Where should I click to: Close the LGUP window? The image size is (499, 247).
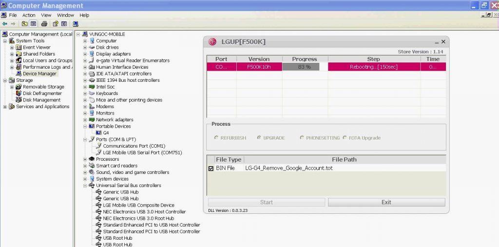(443, 42)
